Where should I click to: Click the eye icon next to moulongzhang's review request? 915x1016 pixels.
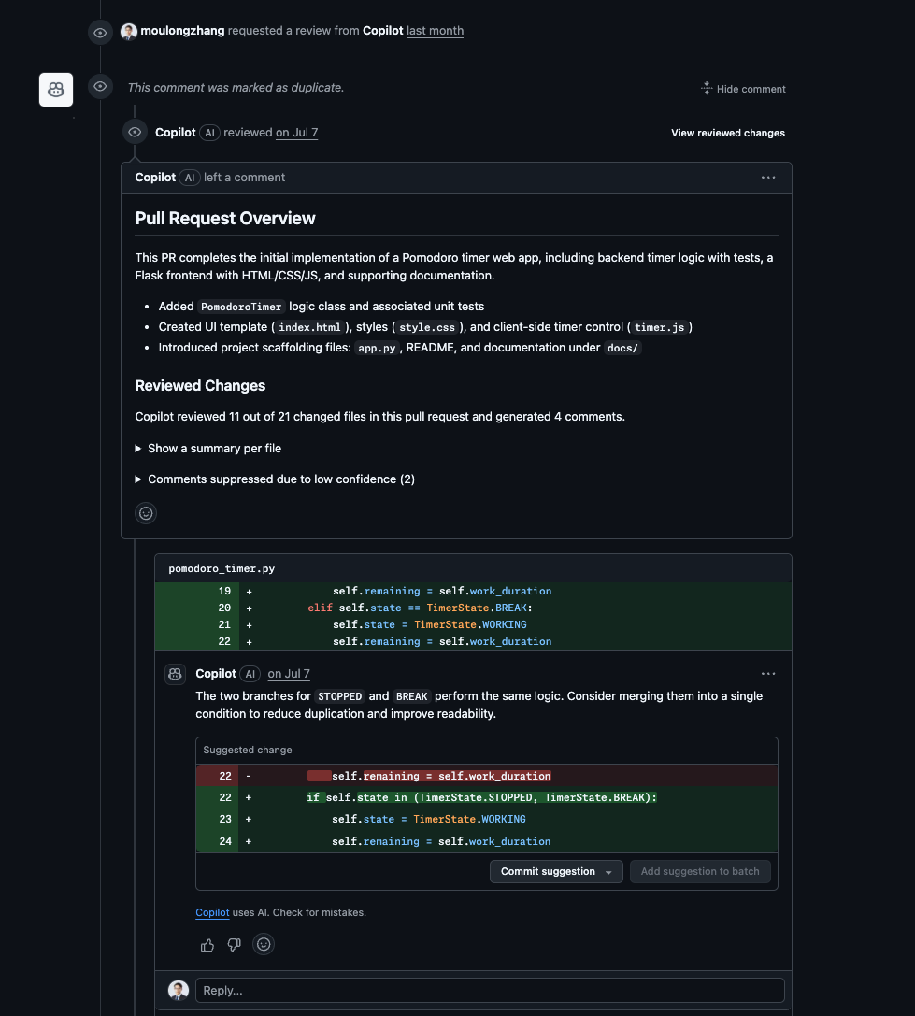[x=100, y=33]
